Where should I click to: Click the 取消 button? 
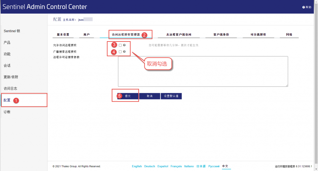point(150,96)
